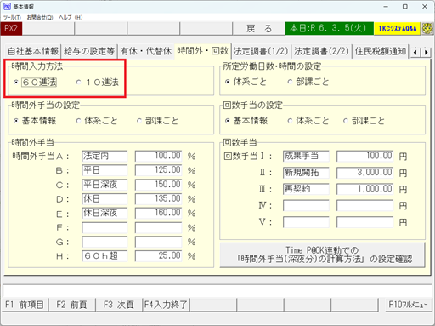Click empty 時間外手当G rate field

[x=158, y=242]
